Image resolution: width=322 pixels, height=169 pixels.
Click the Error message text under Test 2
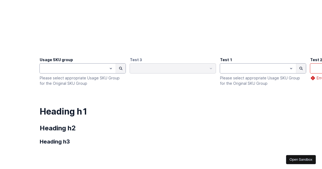pos(319,78)
